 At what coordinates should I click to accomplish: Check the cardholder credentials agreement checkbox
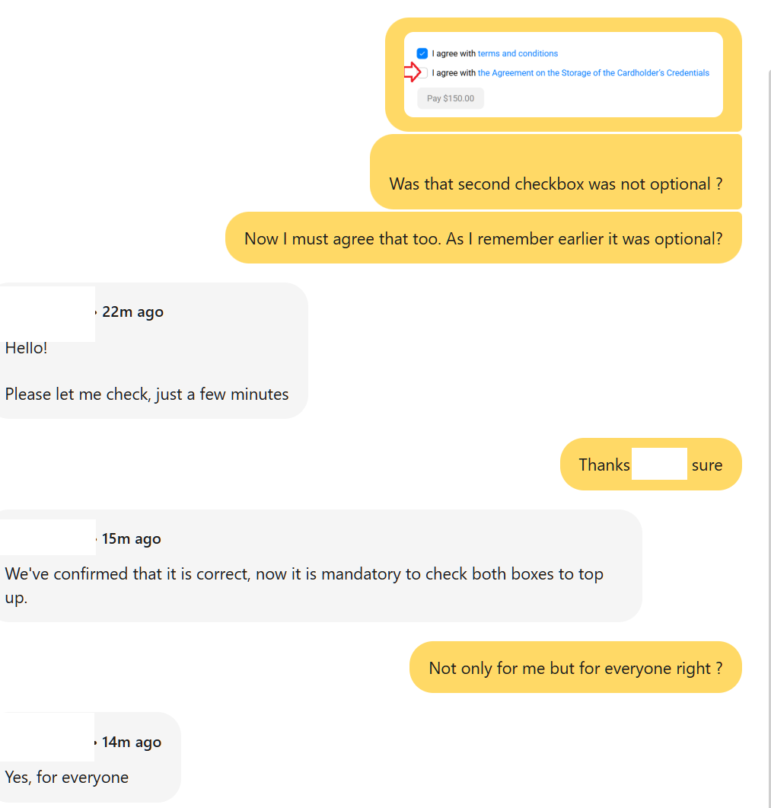click(x=424, y=72)
